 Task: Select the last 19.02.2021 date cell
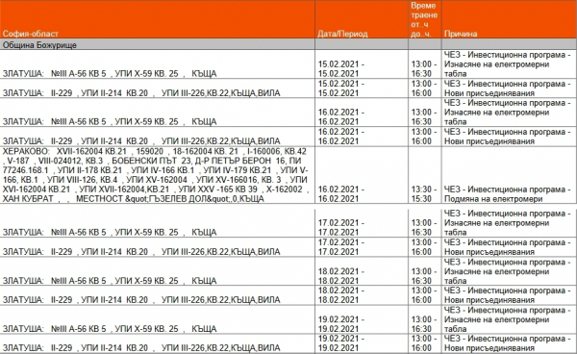pyautogui.click(x=362, y=343)
